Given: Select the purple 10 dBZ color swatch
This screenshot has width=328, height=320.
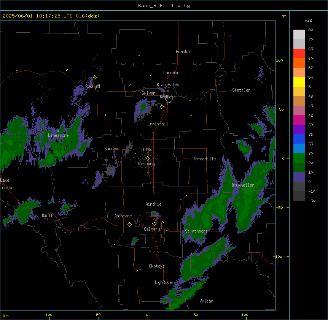Looking at the screenshot, I should (x=299, y=177).
